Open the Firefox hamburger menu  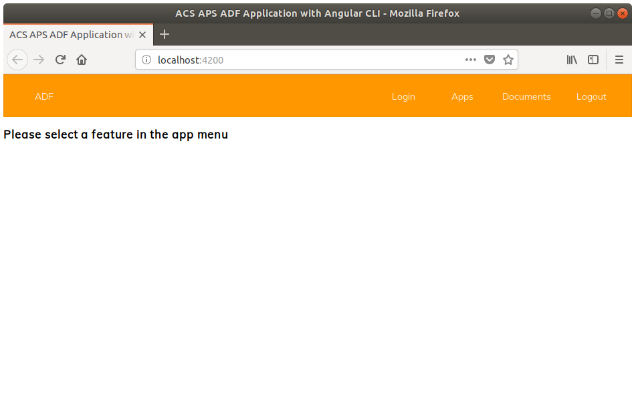point(619,60)
